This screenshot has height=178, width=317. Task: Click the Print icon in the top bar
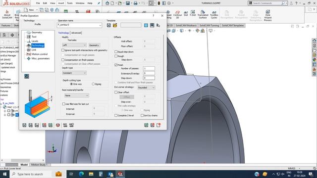coord(135,3)
